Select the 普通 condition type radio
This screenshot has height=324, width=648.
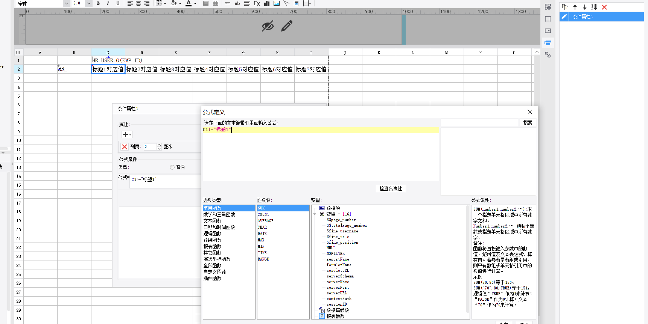(172, 167)
